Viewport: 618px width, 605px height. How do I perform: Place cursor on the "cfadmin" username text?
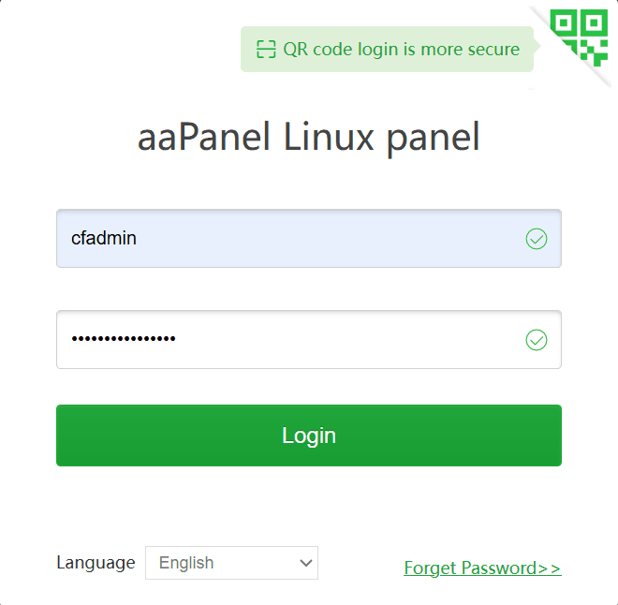click(x=104, y=239)
